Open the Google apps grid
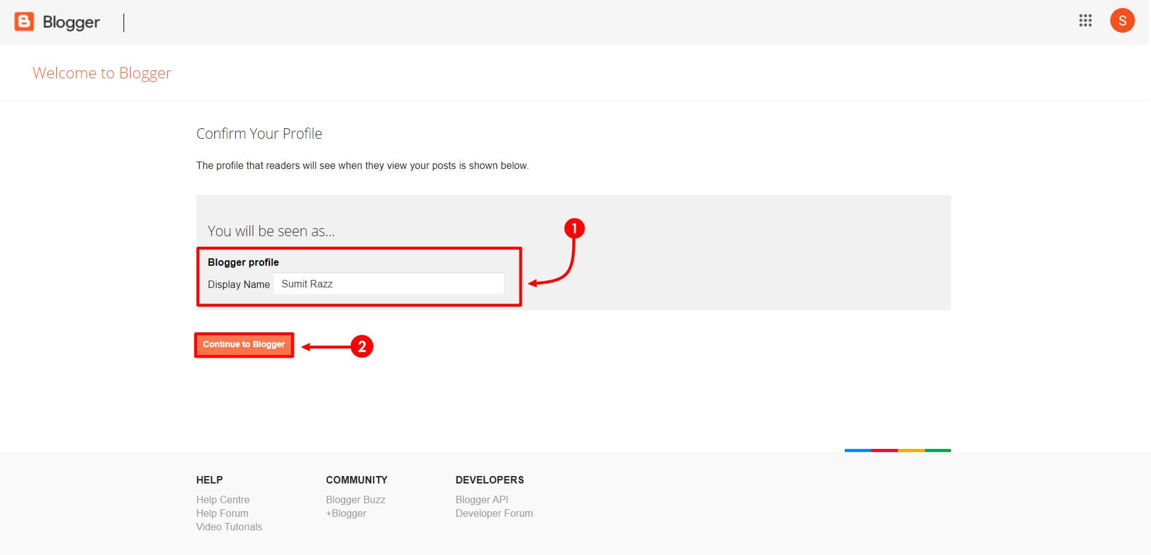This screenshot has height=555, width=1151. tap(1085, 20)
